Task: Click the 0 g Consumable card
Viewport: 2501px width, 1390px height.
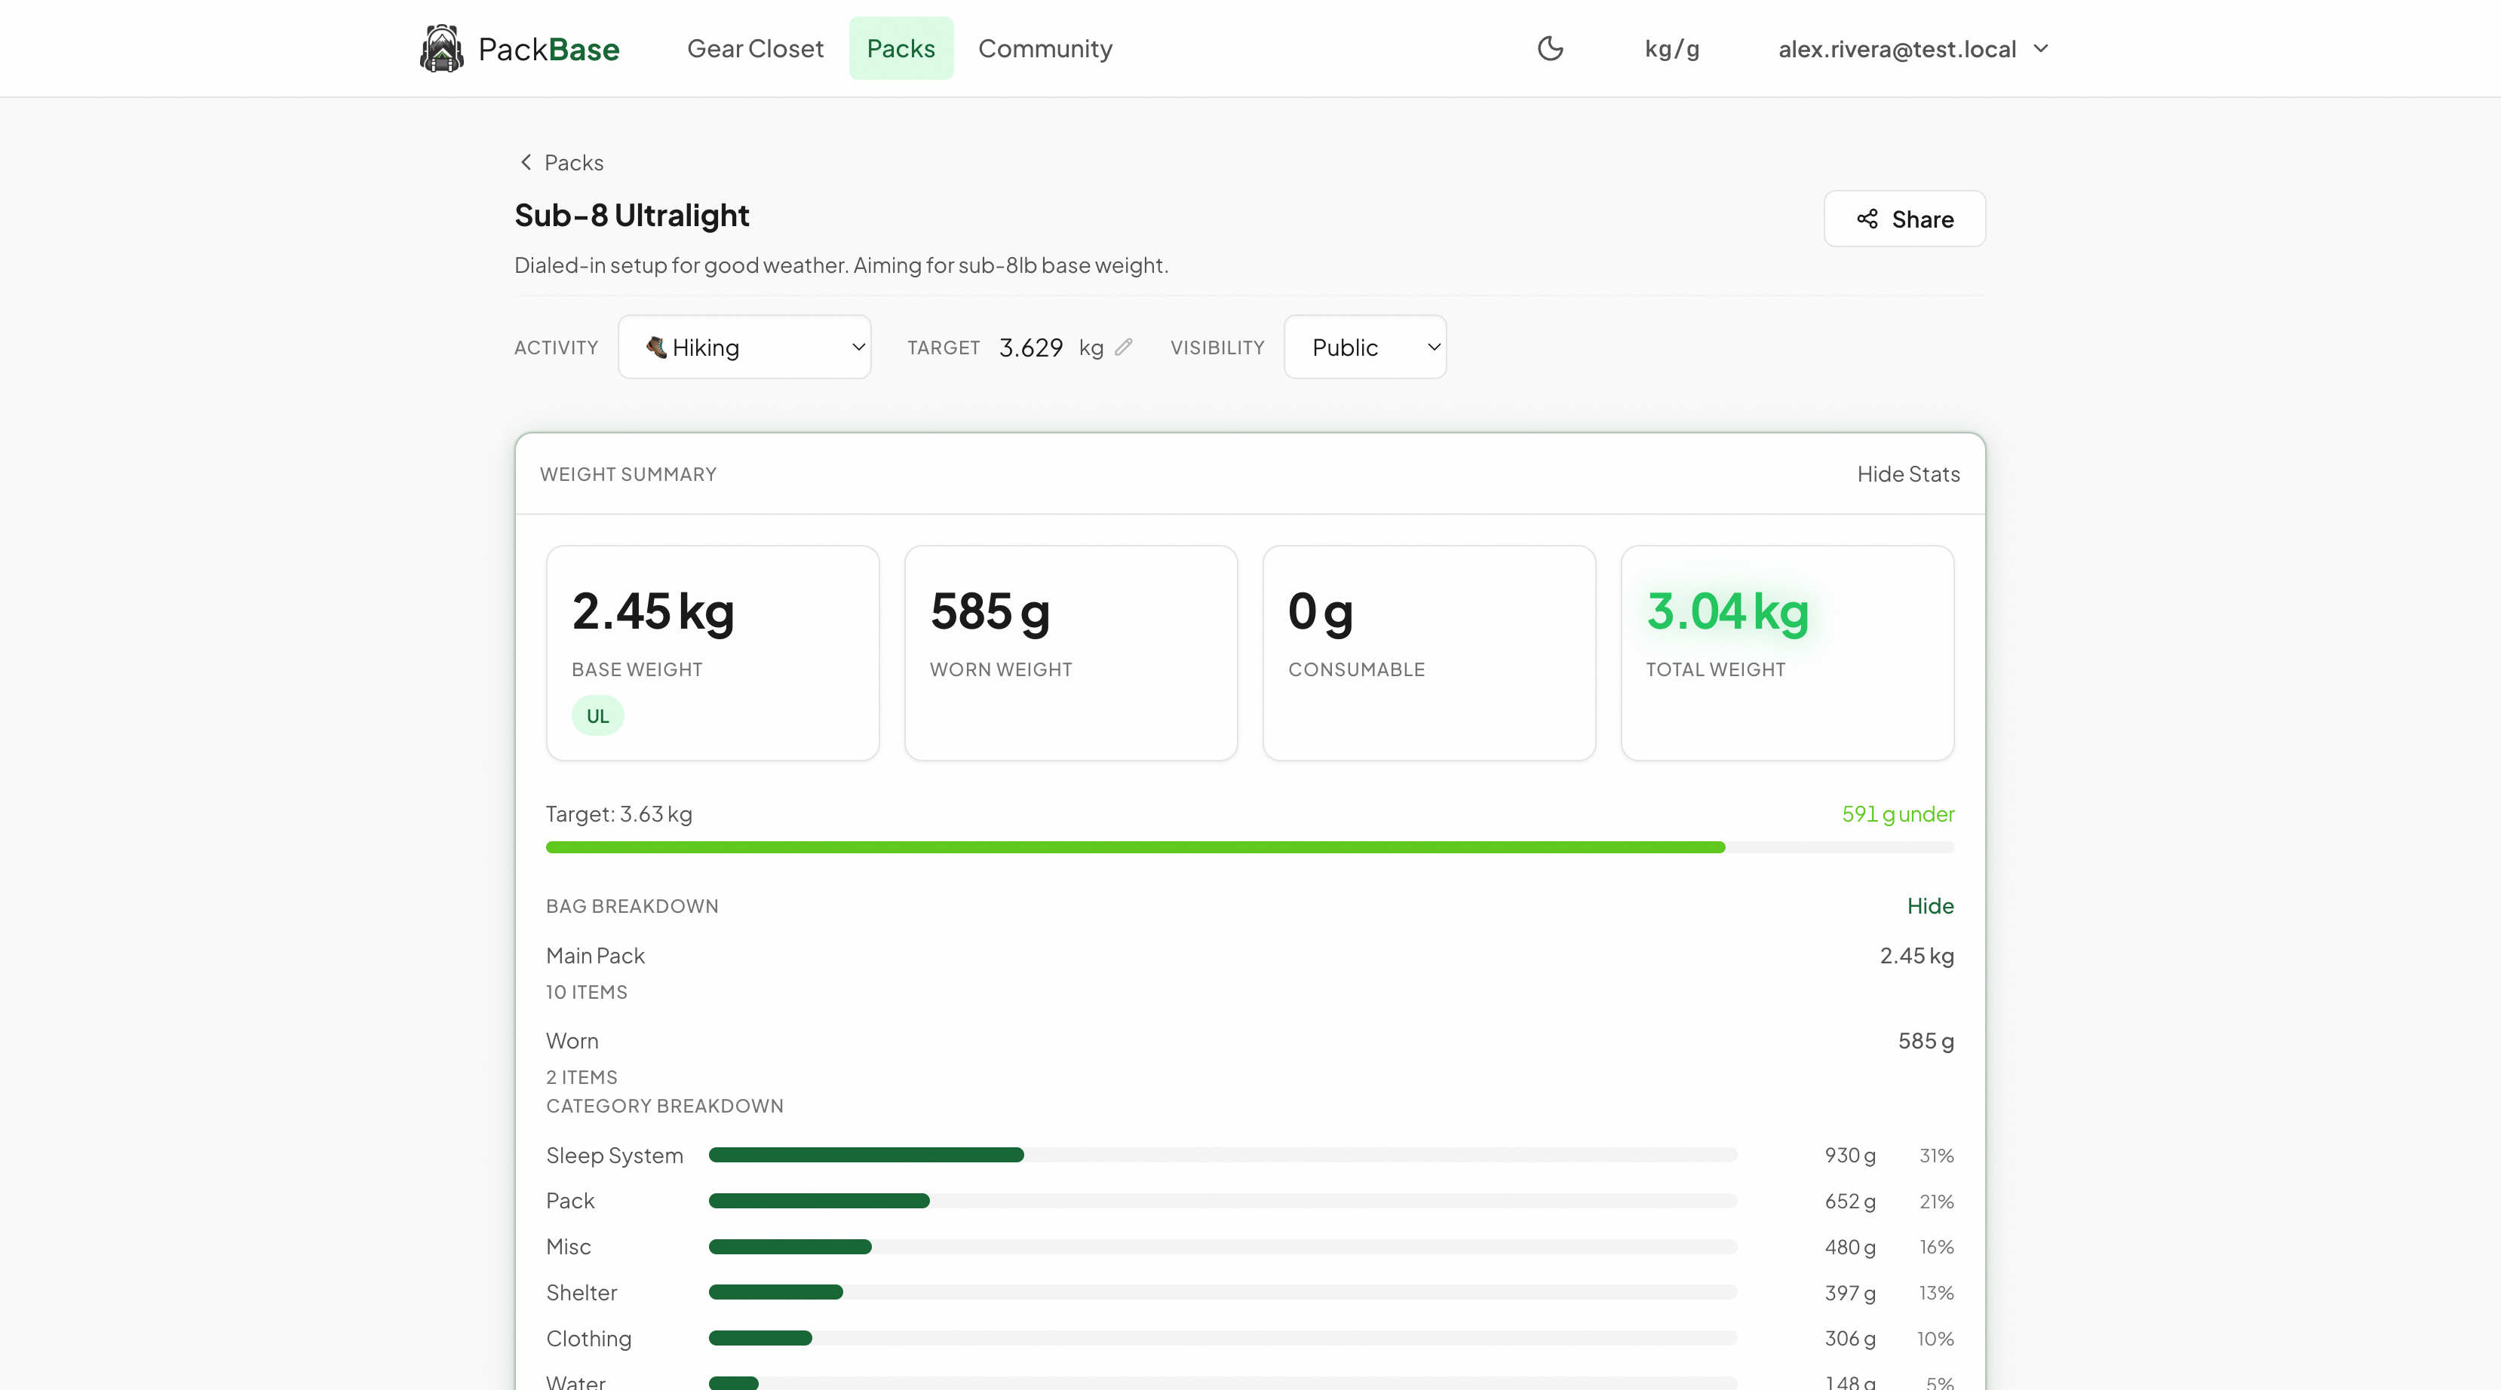Action: [x=1429, y=652]
